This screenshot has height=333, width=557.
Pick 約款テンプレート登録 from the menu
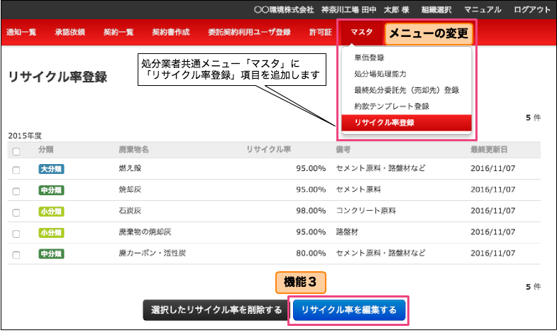pyautogui.click(x=391, y=107)
